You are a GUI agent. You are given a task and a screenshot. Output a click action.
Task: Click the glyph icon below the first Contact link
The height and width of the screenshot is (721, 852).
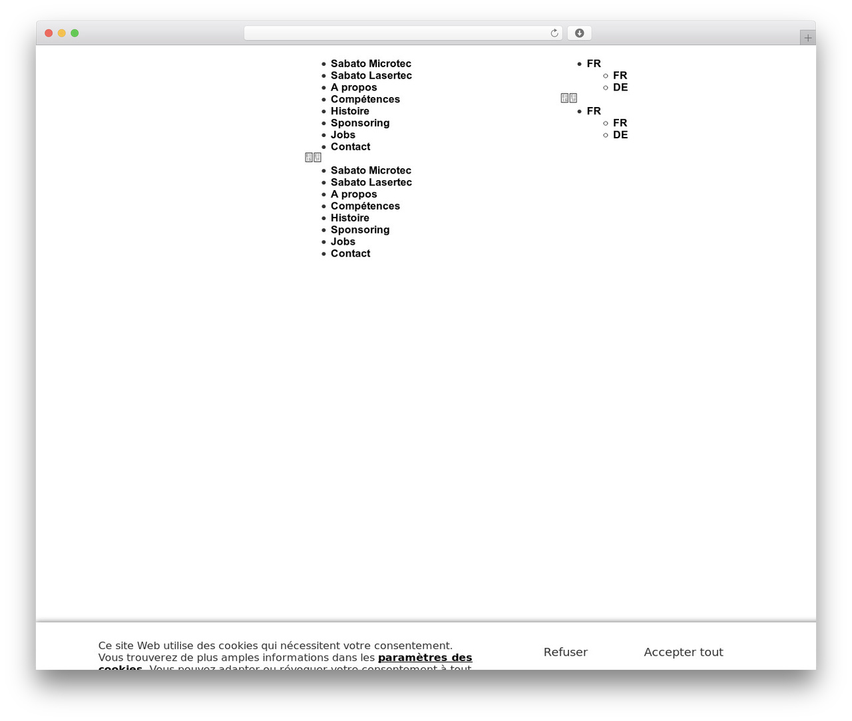tap(314, 158)
